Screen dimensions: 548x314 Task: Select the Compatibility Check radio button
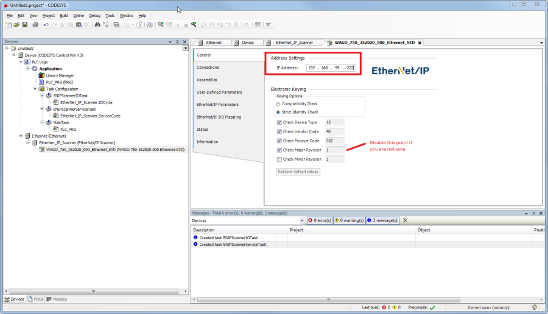coord(278,104)
